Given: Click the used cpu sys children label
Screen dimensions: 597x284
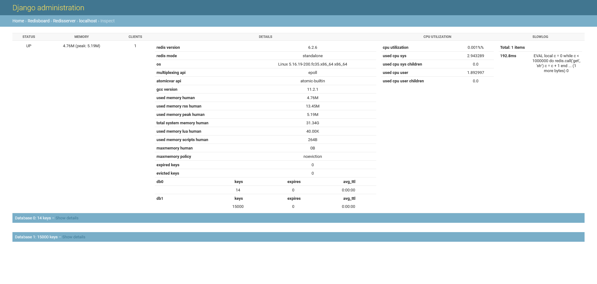Looking at the screenshot, I should click(x=402, y=64).
